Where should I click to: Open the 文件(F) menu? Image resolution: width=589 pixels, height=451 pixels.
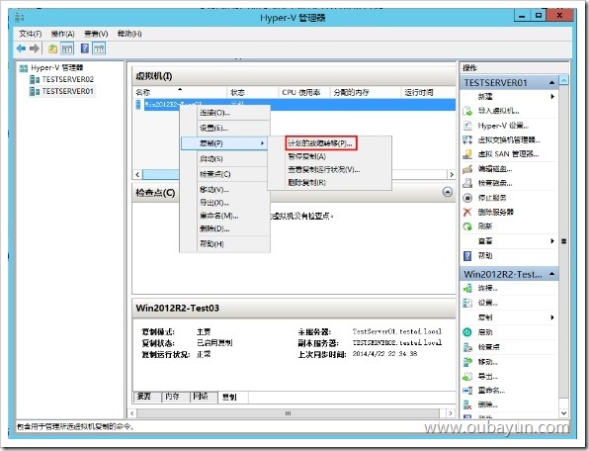30,34
